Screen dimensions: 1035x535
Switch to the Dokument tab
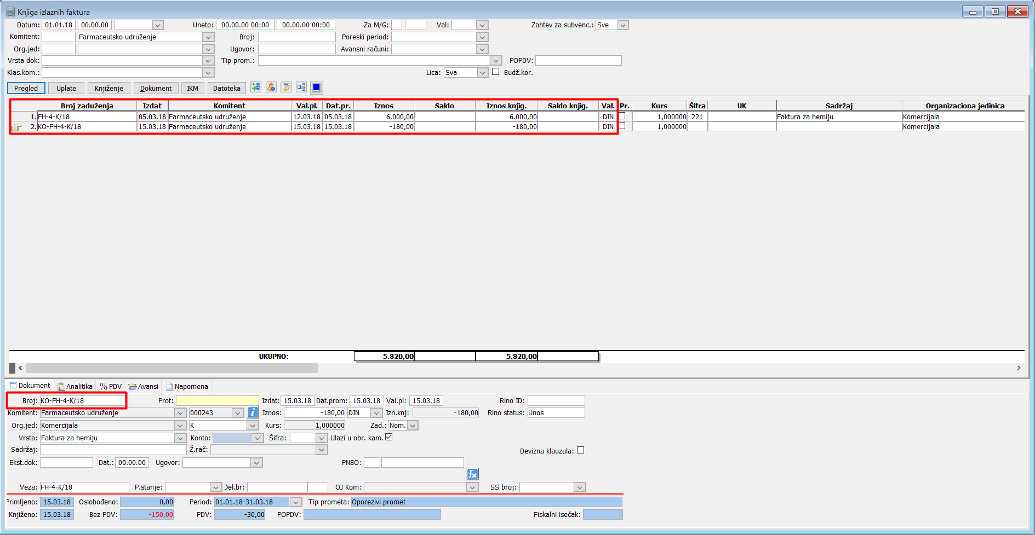[30, 386]
